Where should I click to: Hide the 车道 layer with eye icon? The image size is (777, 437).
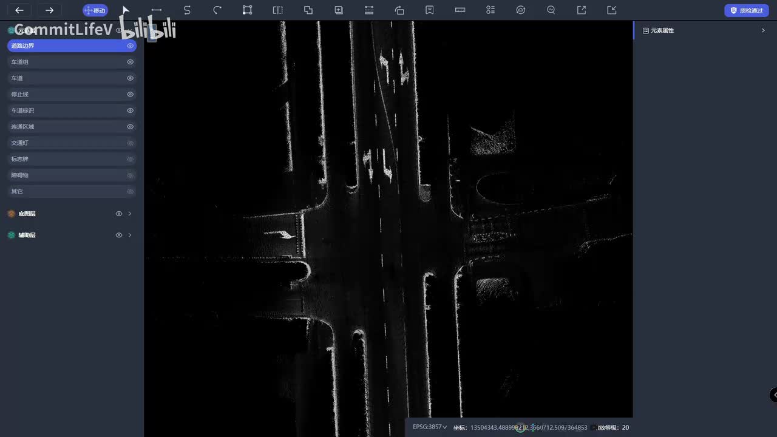(x=130, y=78)
